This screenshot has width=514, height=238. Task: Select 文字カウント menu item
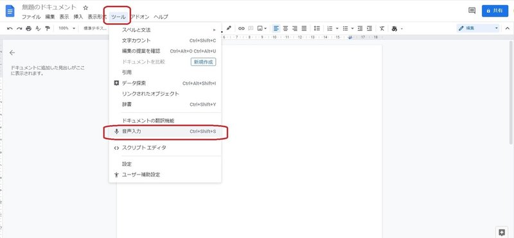(165, 40)
